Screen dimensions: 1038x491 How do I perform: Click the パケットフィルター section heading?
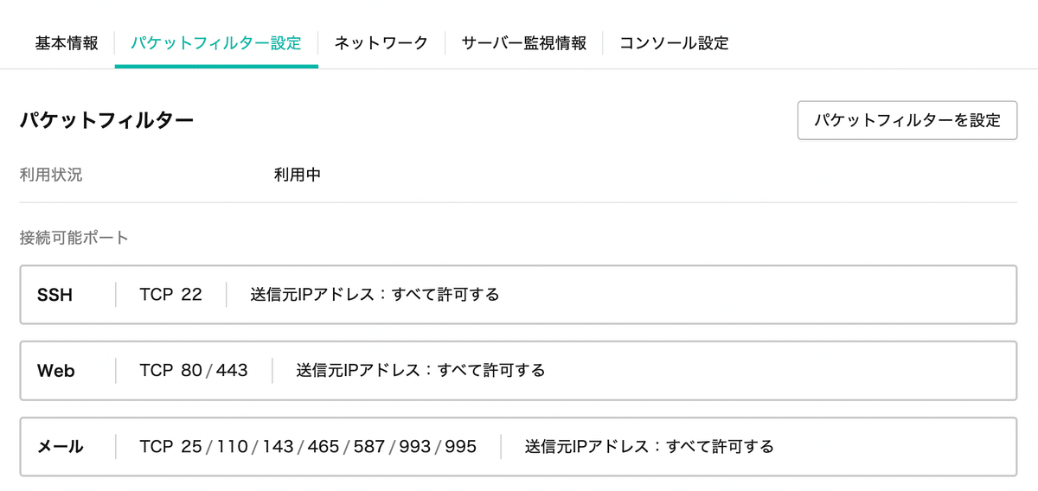point(106,120)
